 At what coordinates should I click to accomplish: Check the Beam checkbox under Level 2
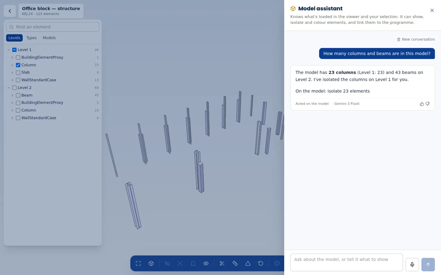(18, 95)
